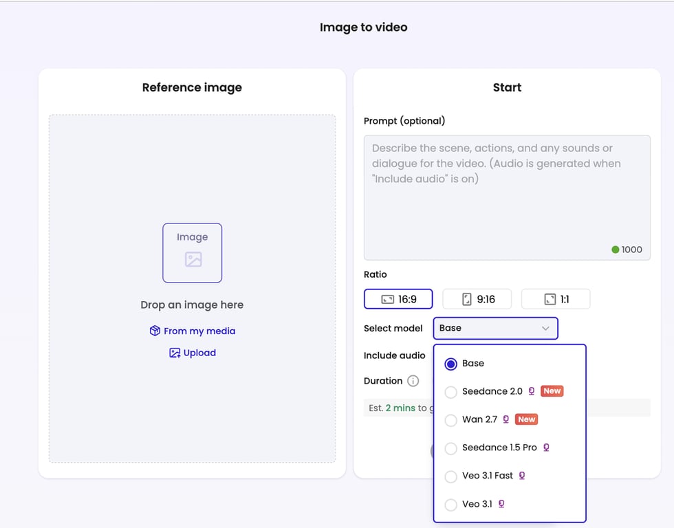Select the Wan 2.7 radio option
Image resolution: width=674 pixels, height=528 pixels.
(451, 420)
